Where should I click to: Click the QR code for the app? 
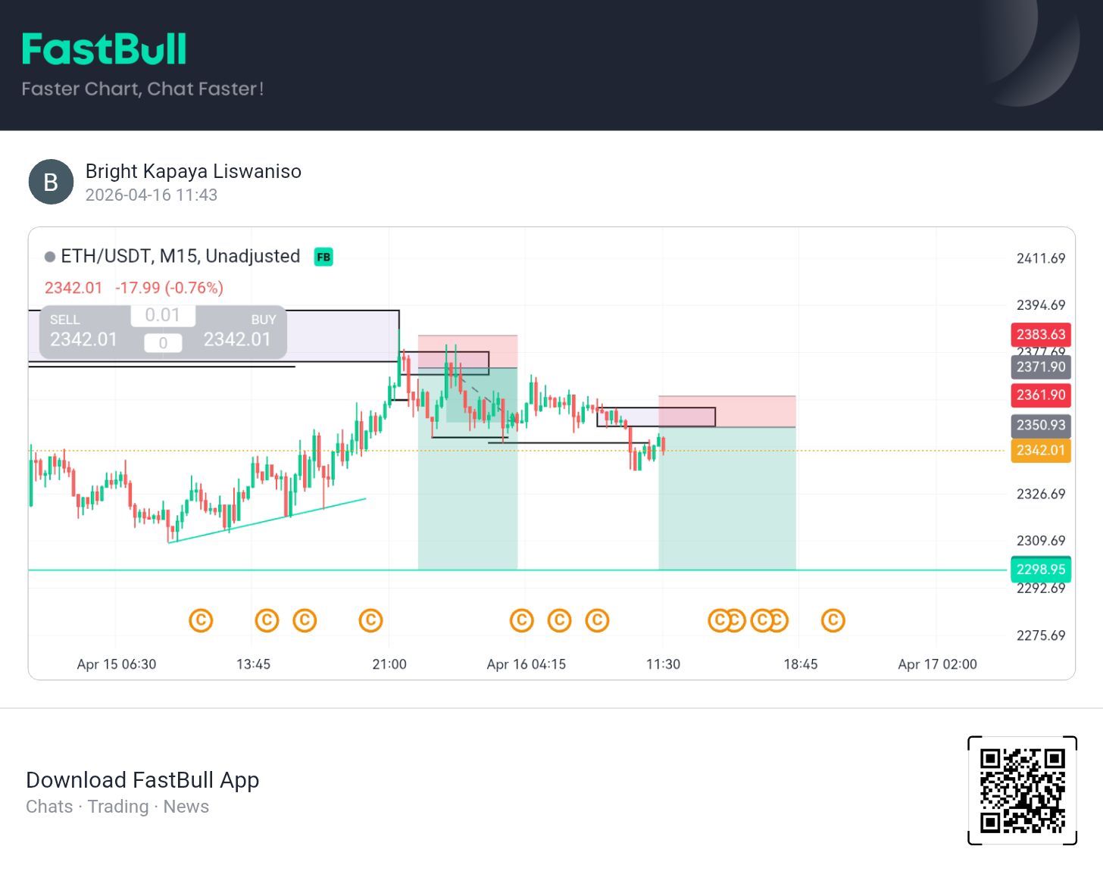pos(1022,790)
